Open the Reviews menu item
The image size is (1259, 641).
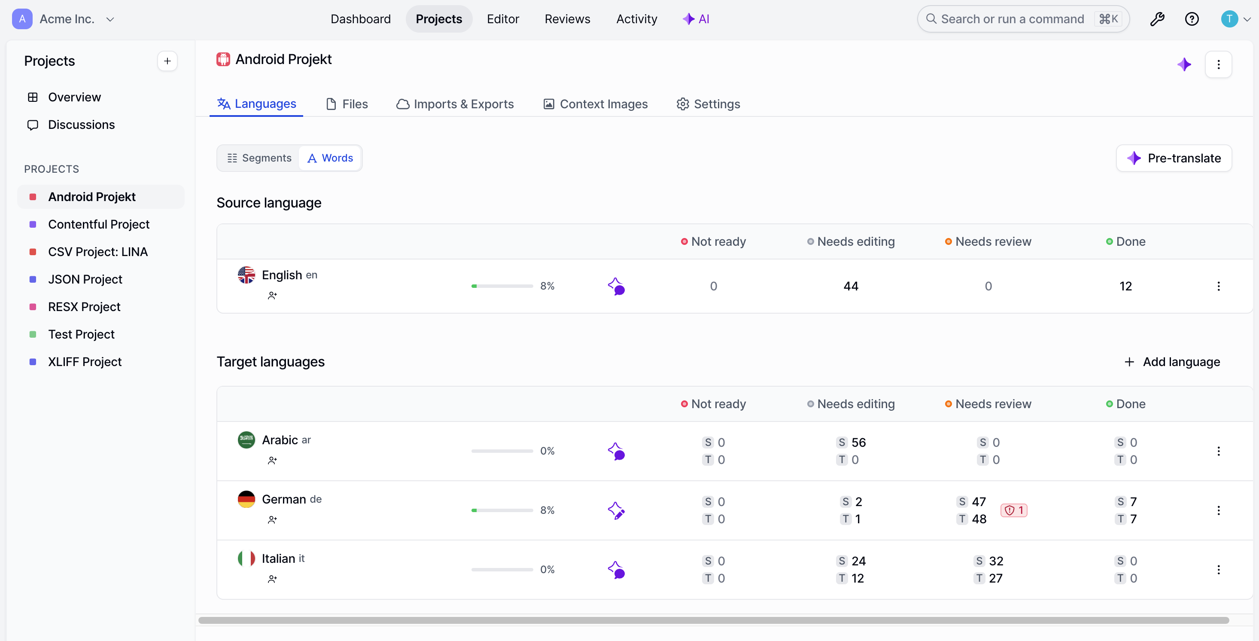(567, 19)
